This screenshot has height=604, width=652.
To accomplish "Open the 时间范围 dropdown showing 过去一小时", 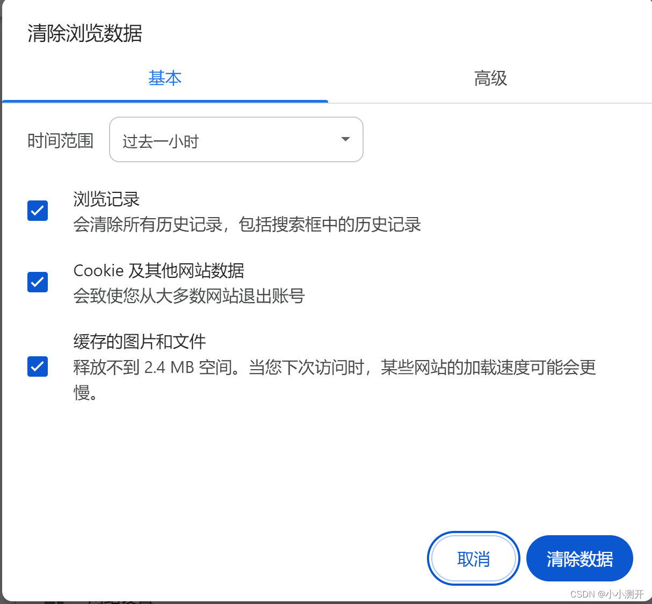I will [x=236, y=140].
